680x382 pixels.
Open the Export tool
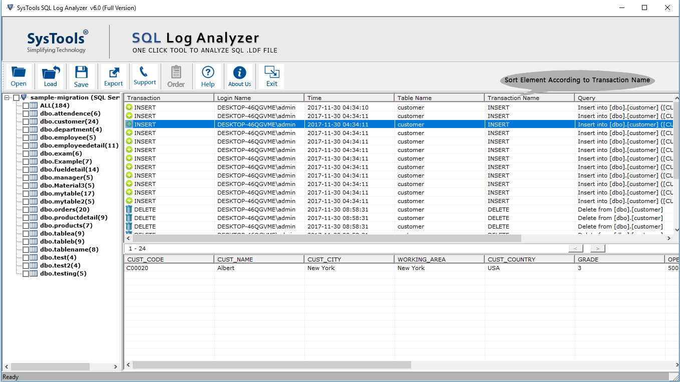click(x=113, y=76)
